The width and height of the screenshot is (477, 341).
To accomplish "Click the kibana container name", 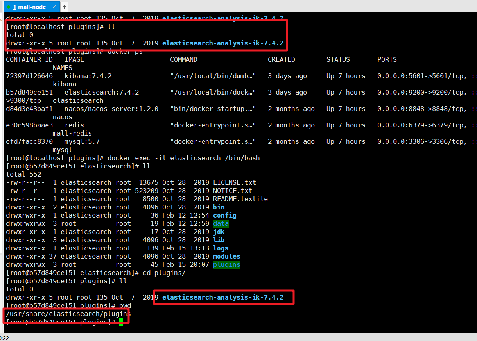I will (x=65, y=84).
